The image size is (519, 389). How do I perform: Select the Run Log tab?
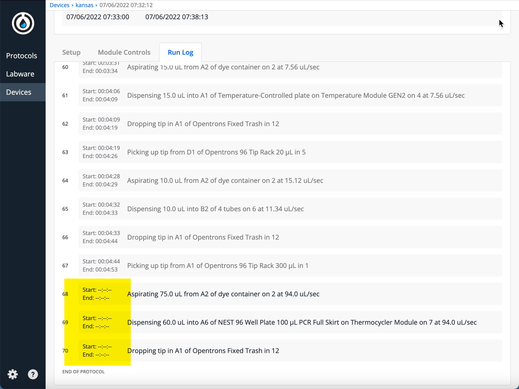click(x=180, y=52)
